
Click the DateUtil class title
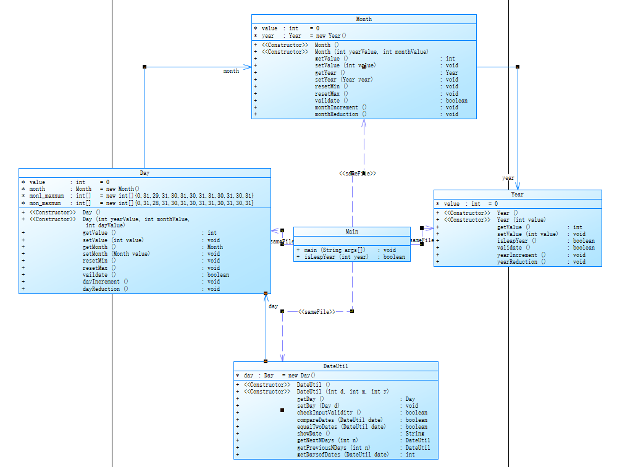click(x=335, y=366)
